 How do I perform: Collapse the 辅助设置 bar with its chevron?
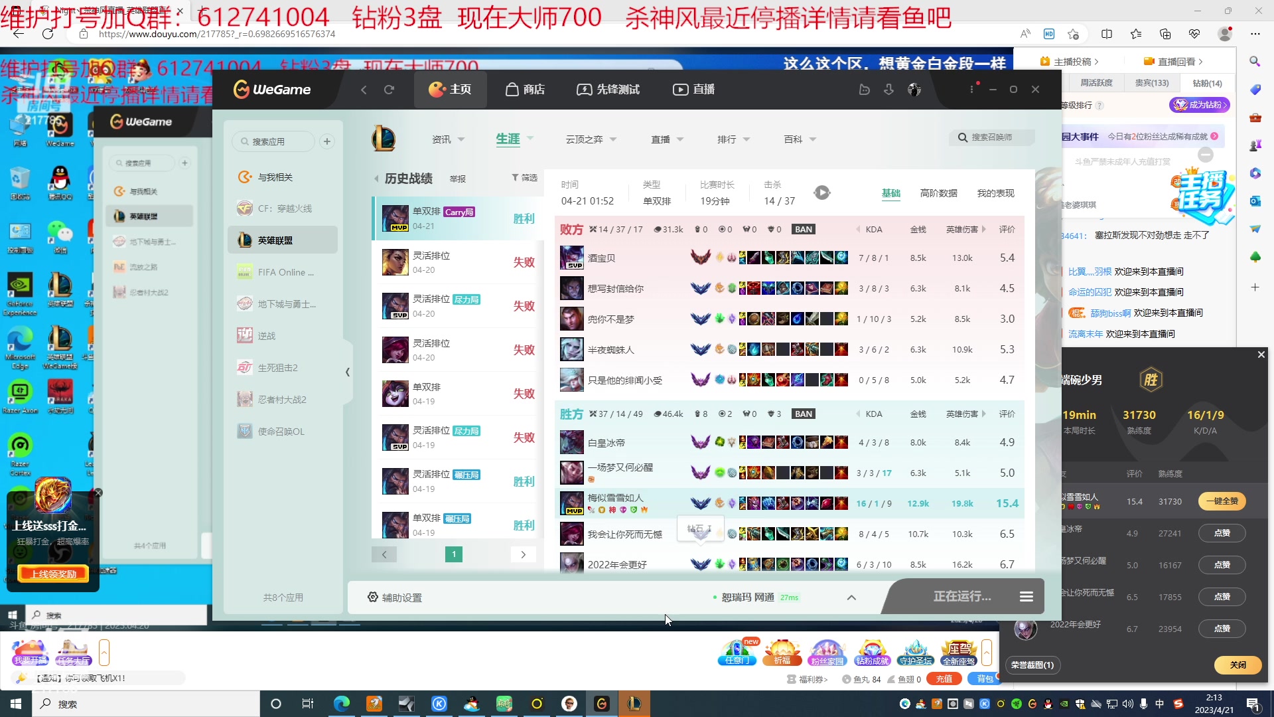(851, 597)
